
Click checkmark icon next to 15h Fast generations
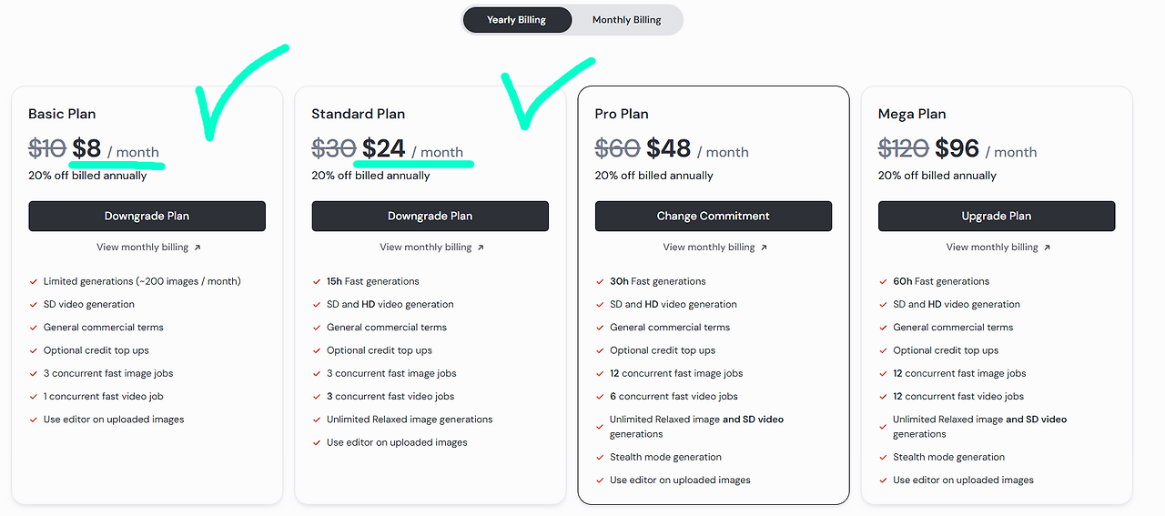(317, 282)
